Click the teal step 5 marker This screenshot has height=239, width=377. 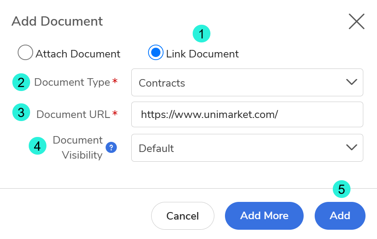point(342,189)
